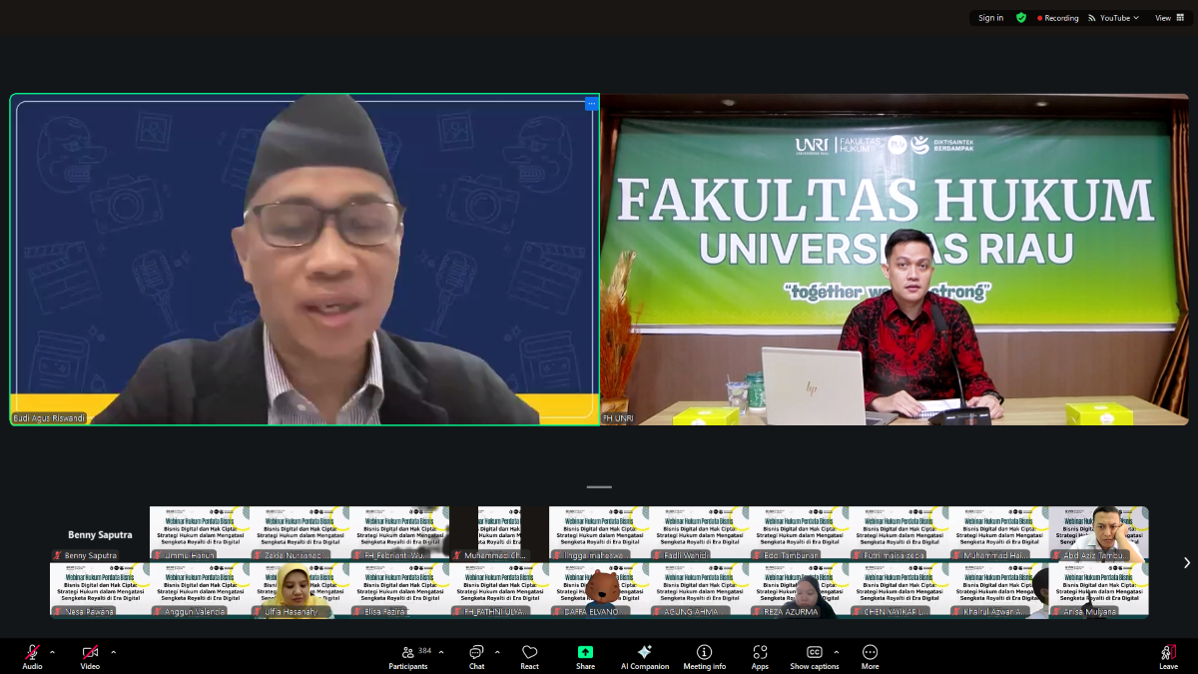Select Anggun Valencia's participant tile
The image size is (1198, 674).
click(199, 590)
